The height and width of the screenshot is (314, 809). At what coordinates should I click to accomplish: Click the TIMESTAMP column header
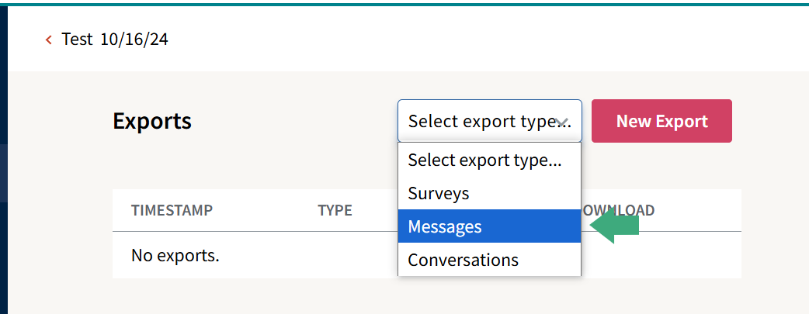172,210
